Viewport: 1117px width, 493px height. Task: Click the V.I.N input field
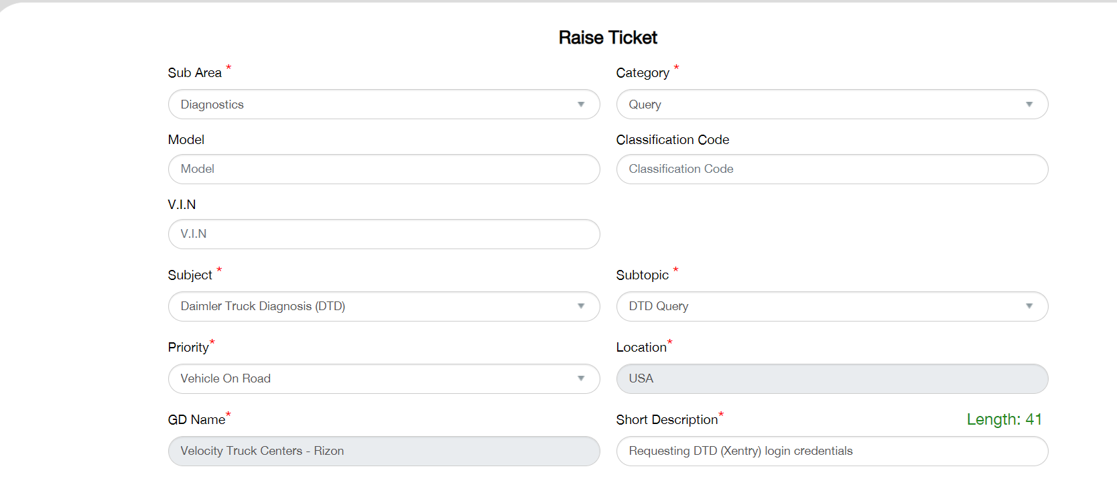pyautogui.click(x=383, y=234)
